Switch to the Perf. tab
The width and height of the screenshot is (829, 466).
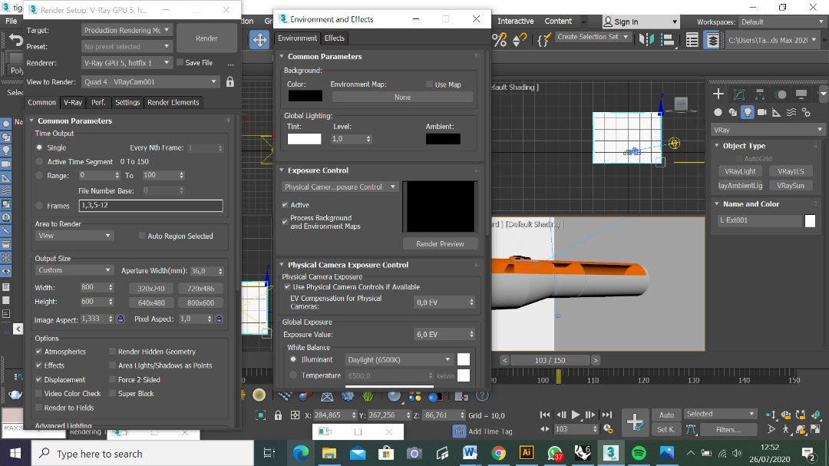(x=98, y=102)
